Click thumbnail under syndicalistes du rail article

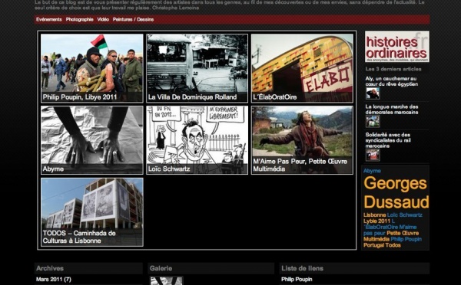point(373,155)
